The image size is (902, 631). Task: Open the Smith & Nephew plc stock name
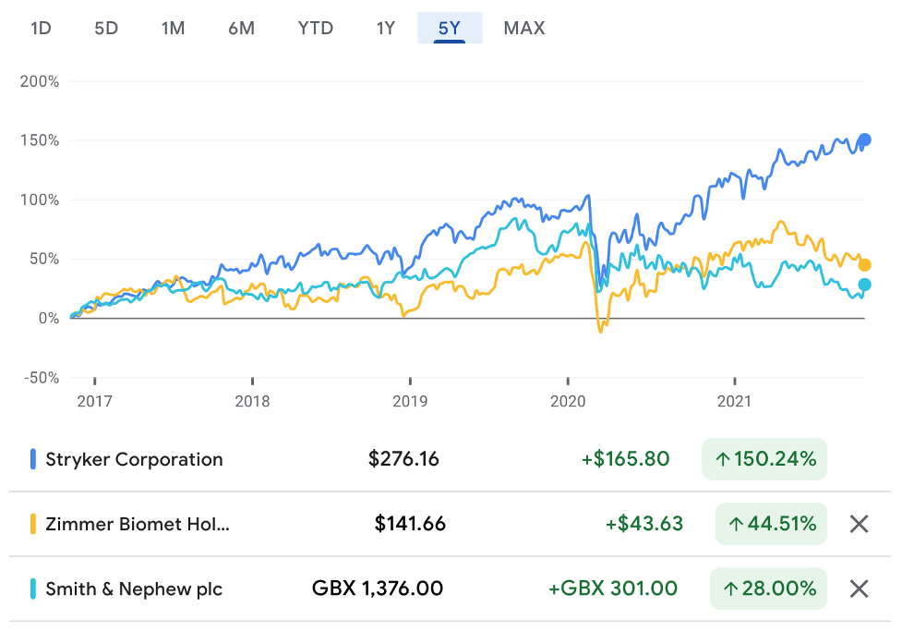pyautogui.click(x=134, y=589)
